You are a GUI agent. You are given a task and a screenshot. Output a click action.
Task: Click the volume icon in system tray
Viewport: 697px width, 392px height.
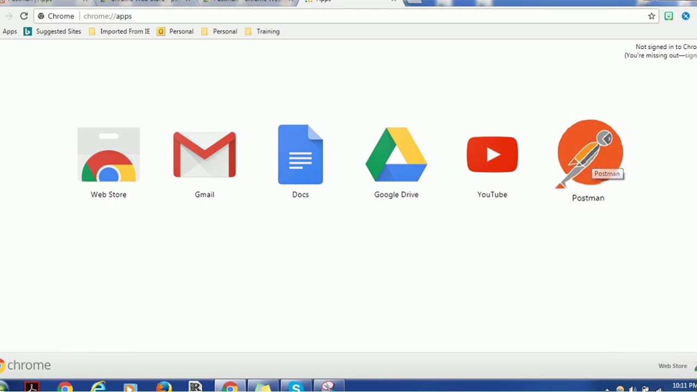pos(633,389)
